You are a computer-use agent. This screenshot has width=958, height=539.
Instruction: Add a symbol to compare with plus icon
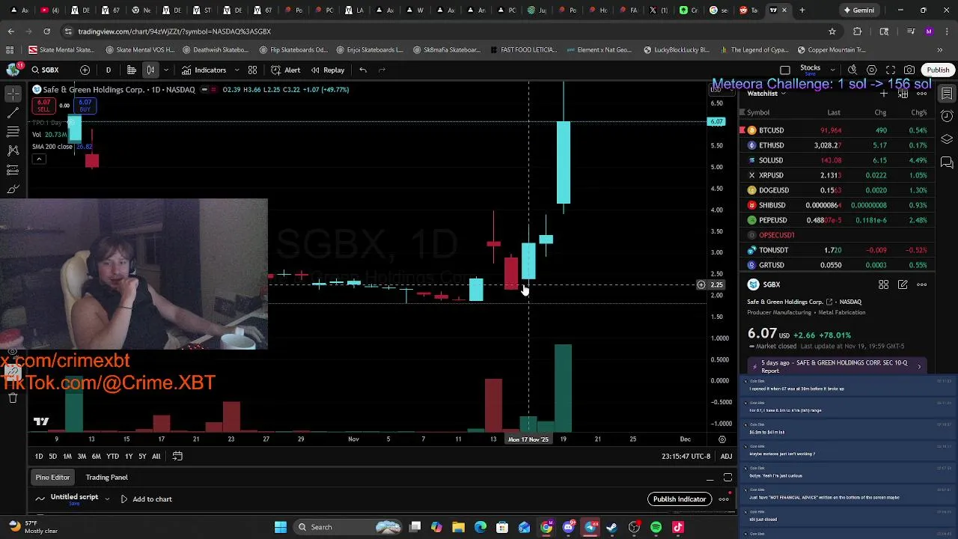85,70
